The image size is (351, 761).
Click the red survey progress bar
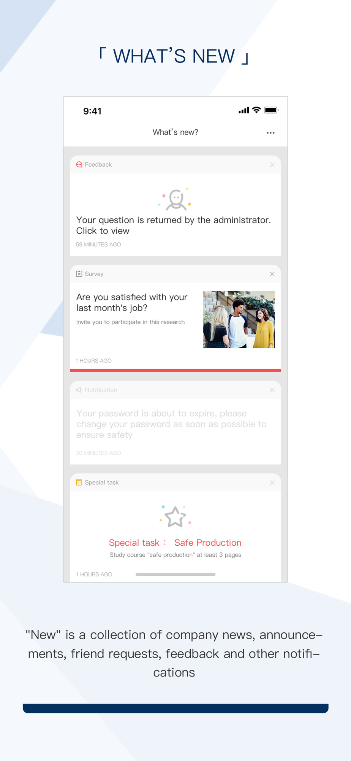coord(175,370)
